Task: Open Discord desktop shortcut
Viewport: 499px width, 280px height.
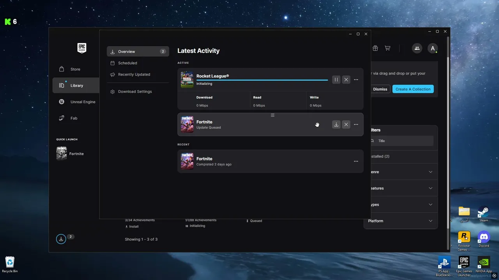Action: tap(484, 239)
